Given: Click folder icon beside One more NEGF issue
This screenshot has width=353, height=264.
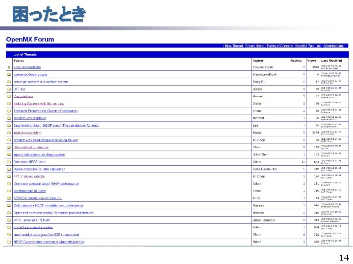Looking at the screenshot, I should [9, 162].
